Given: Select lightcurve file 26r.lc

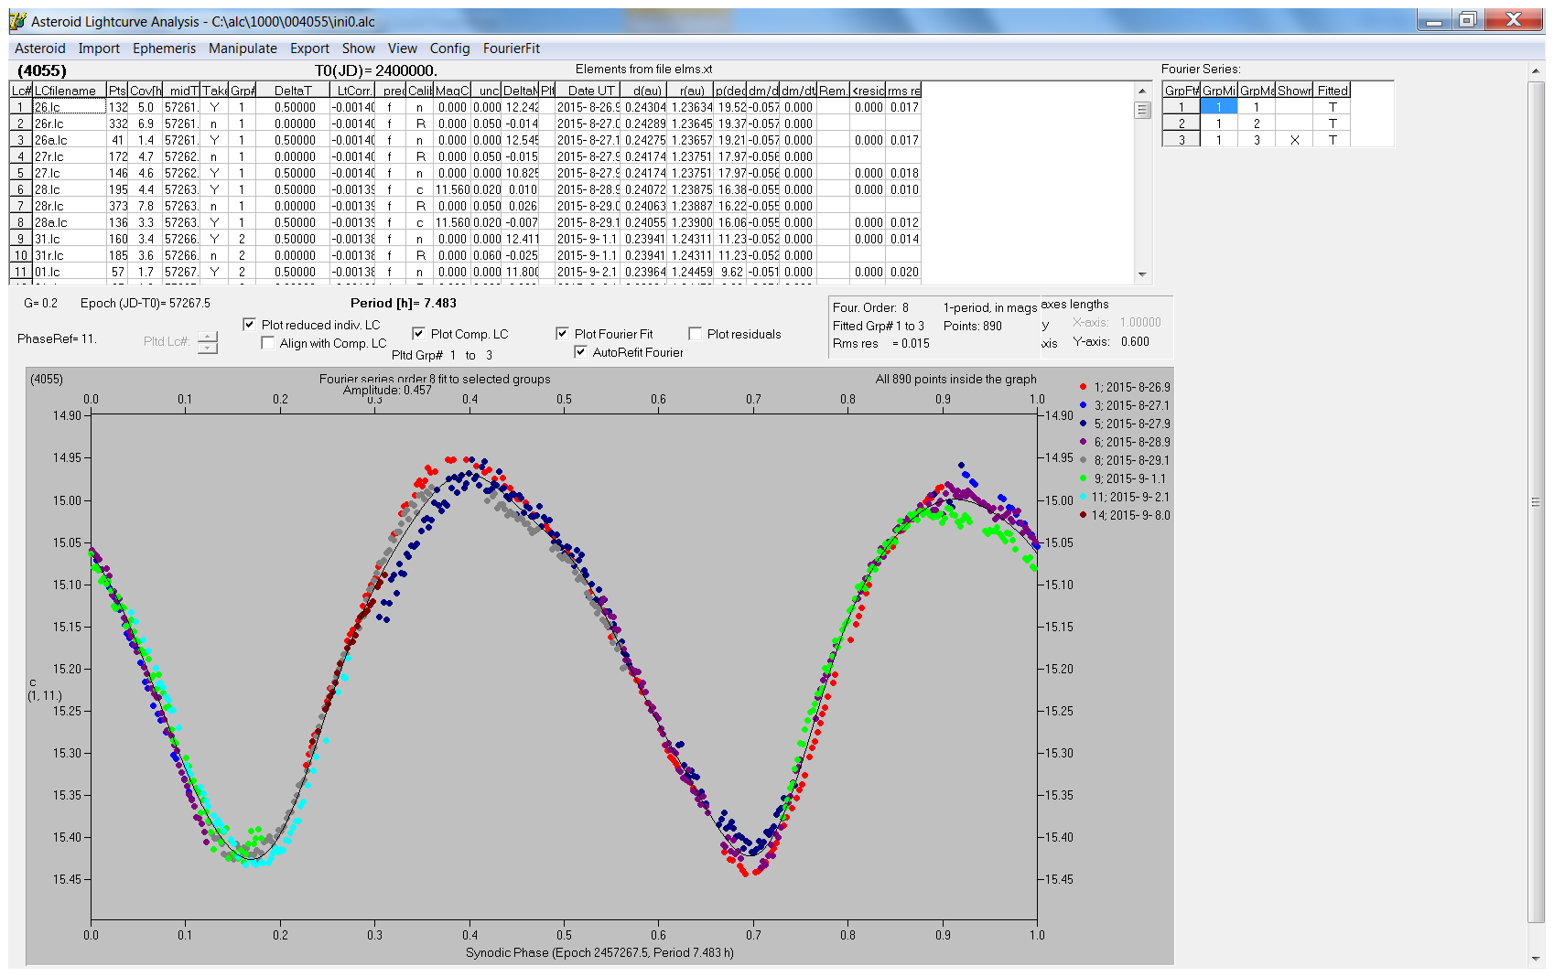Looking at the screenshot, I should click(70, 123).
